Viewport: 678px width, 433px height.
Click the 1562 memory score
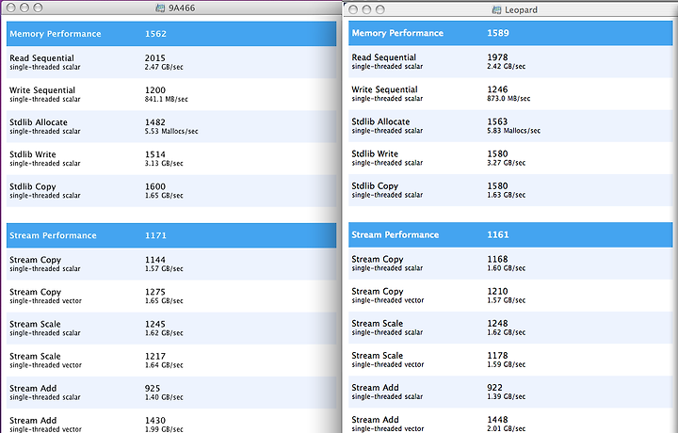[x=155, y=34]
